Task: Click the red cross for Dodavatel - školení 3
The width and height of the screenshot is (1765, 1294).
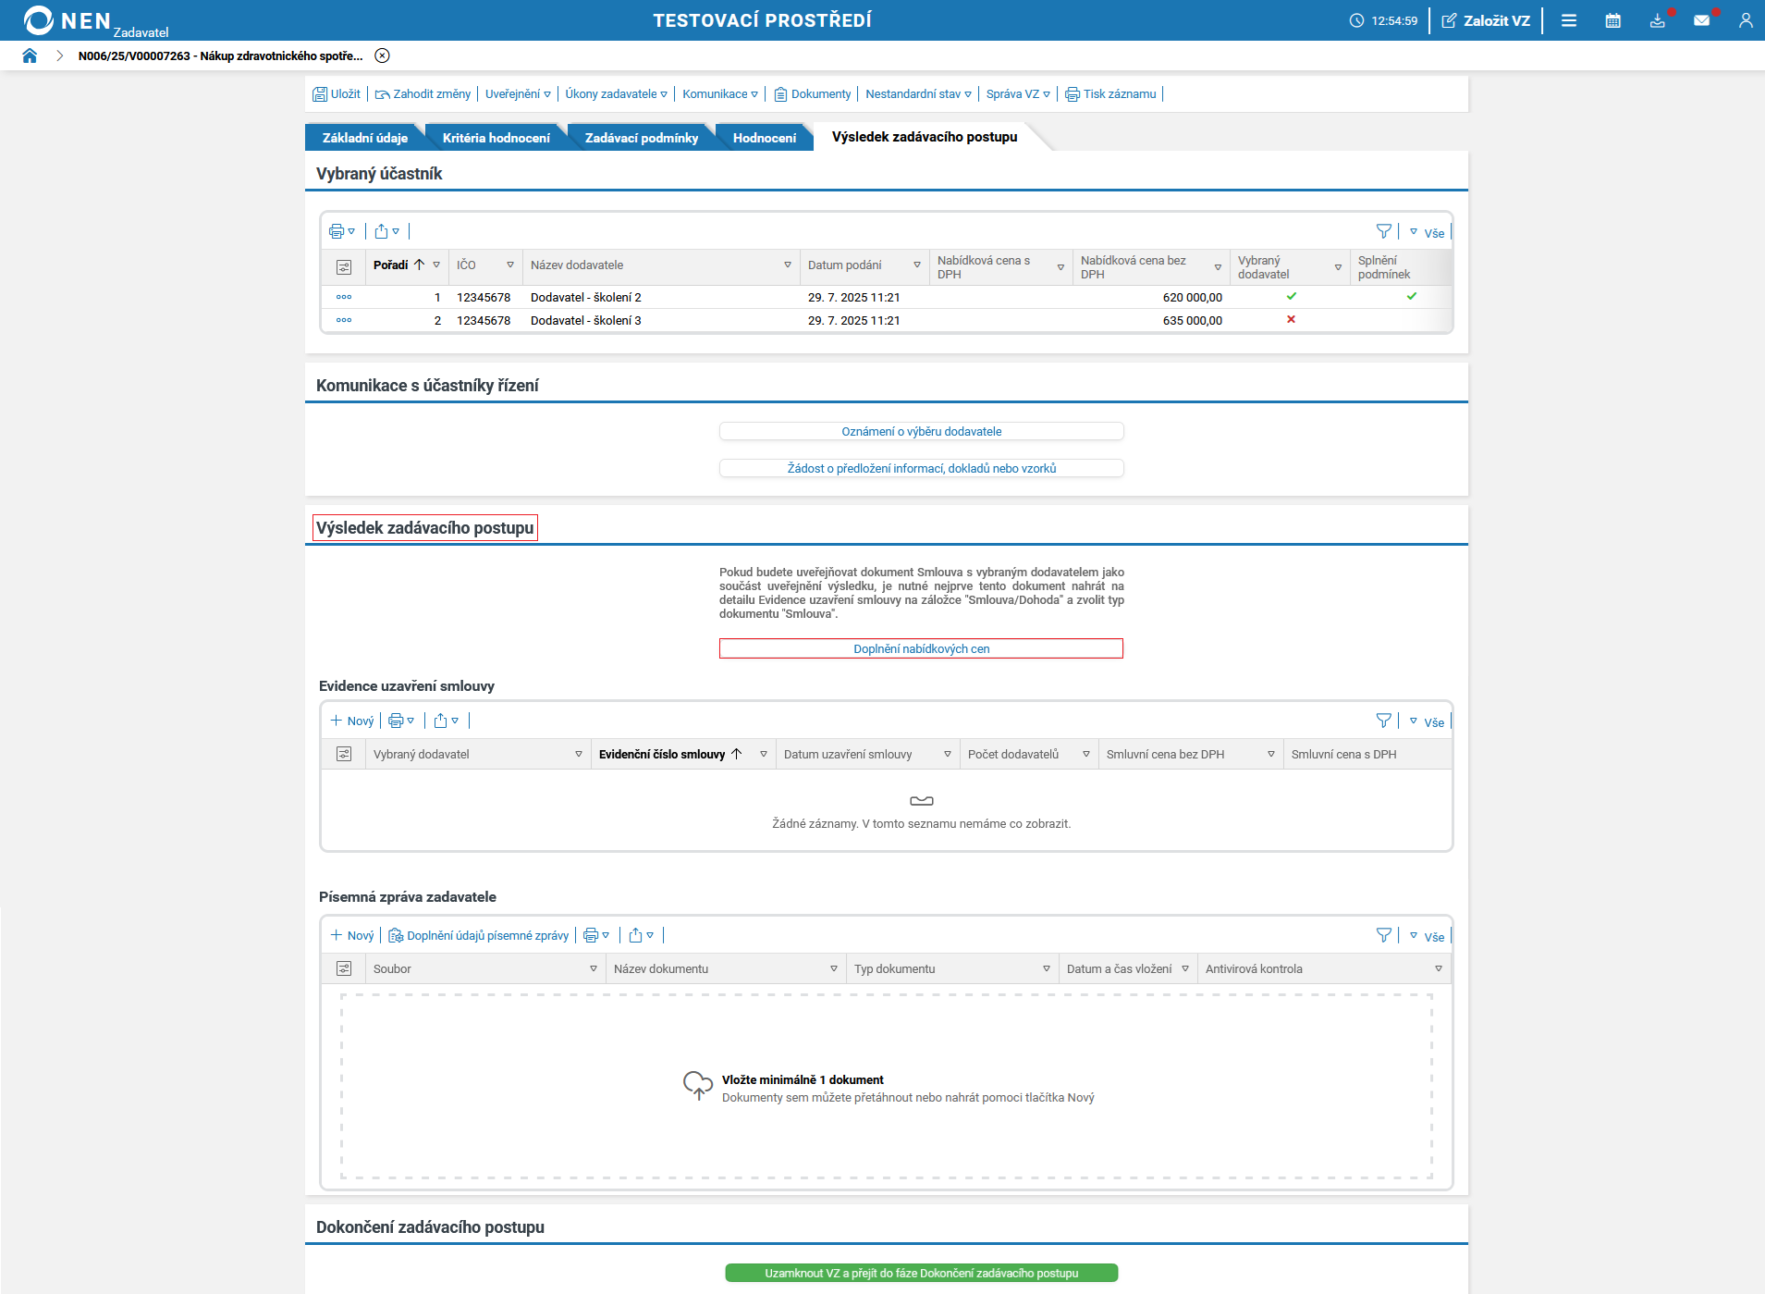Action: 1292,319
